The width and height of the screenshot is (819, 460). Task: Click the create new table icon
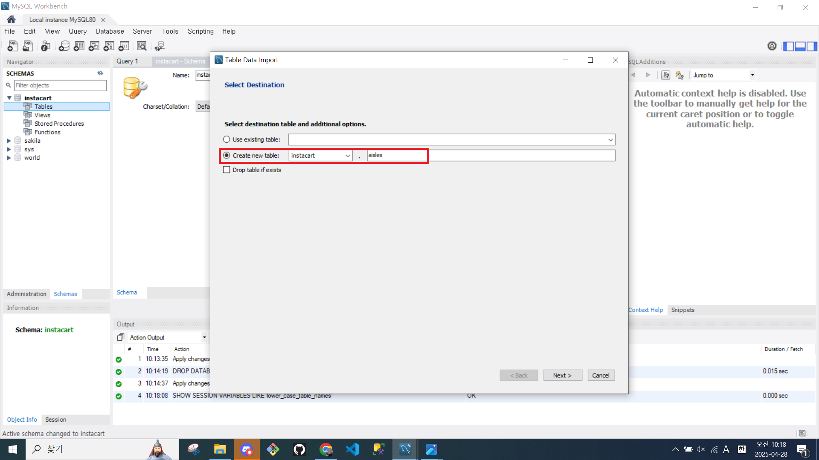coord(79,46)
